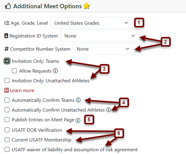Viewport: 186px width, 154px height.
Task: Click info icon next to Publish Entries
Action: [x=78, y=120]
